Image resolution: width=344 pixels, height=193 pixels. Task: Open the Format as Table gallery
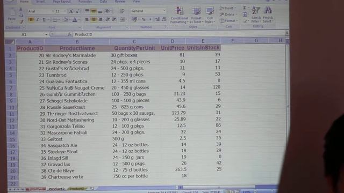pyautogui.click(x=196, y=15)
